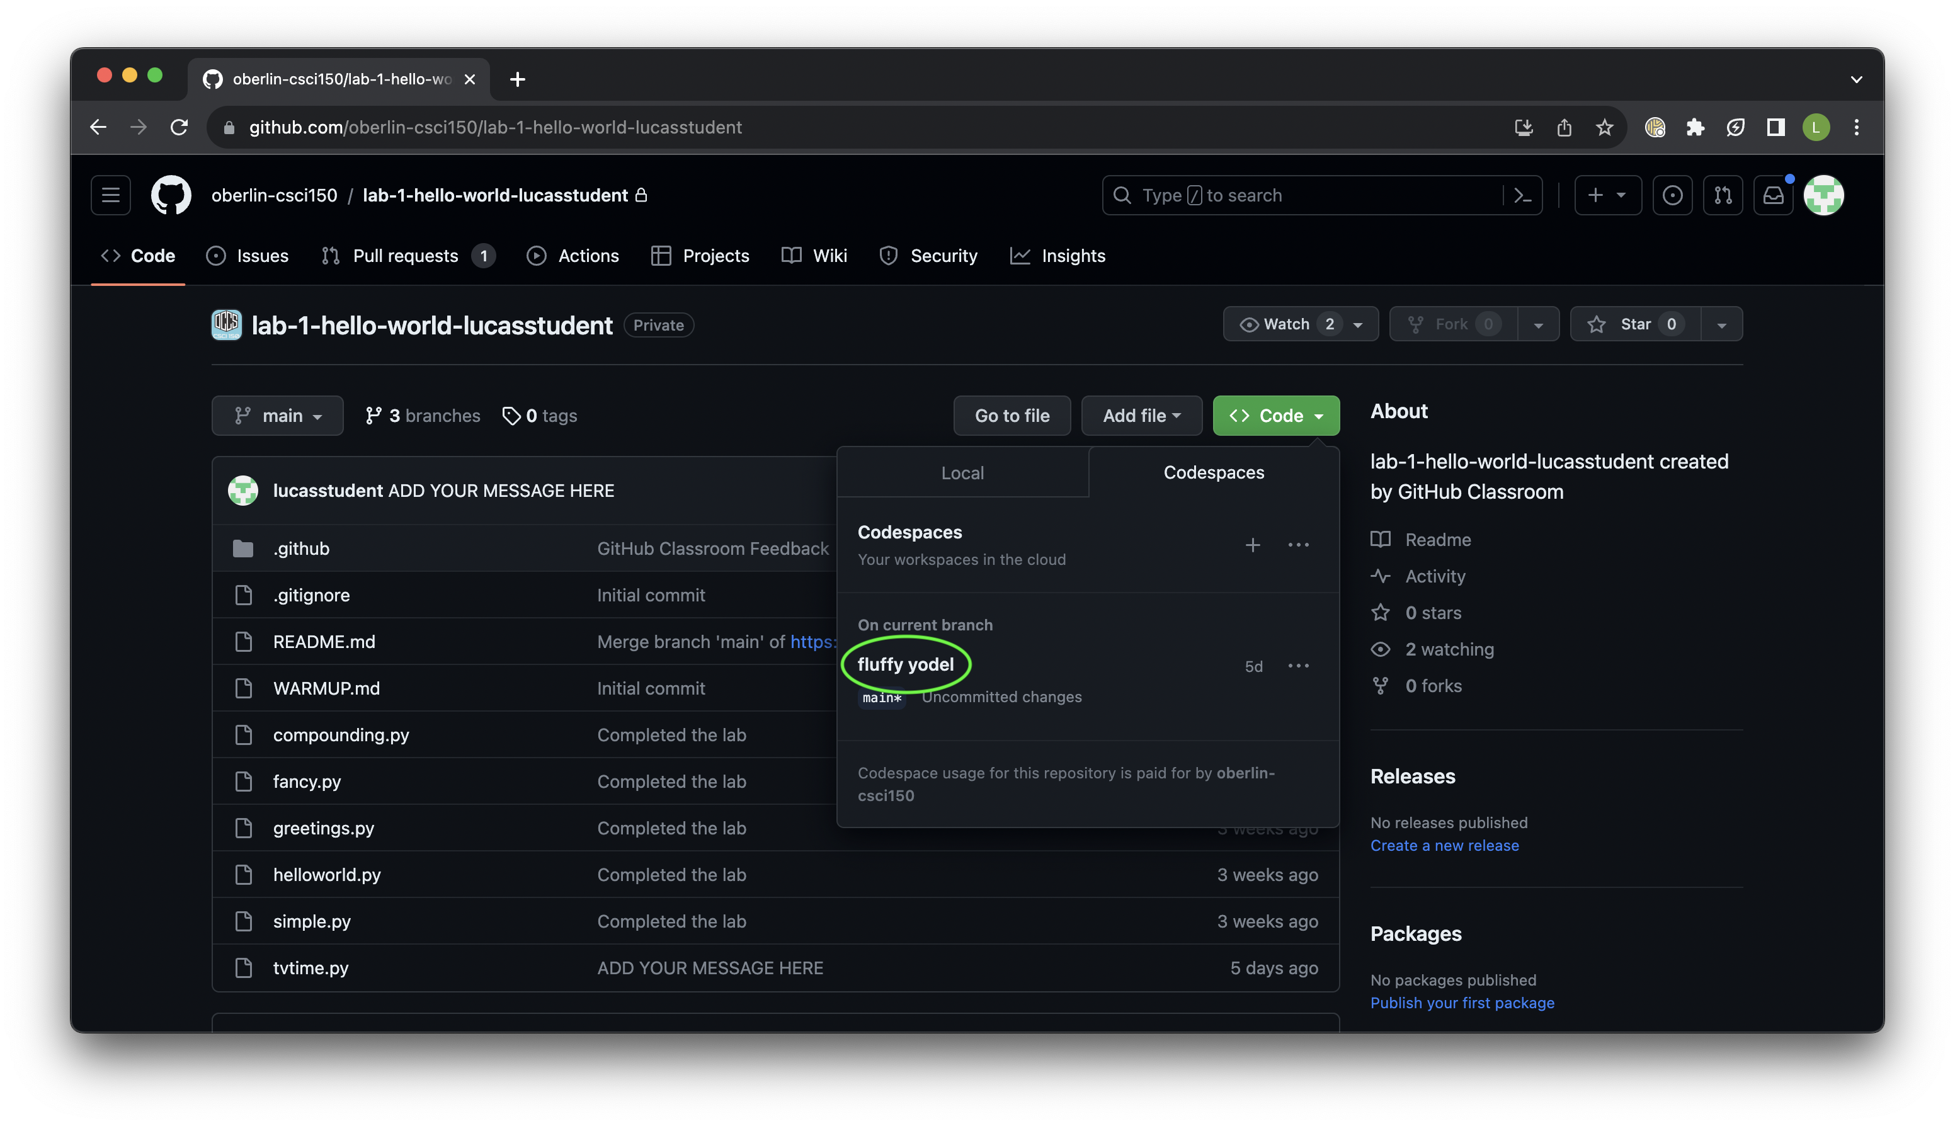Focus the browser address bar URL
Screen dimensions: 1955x1126
(495, 127)
